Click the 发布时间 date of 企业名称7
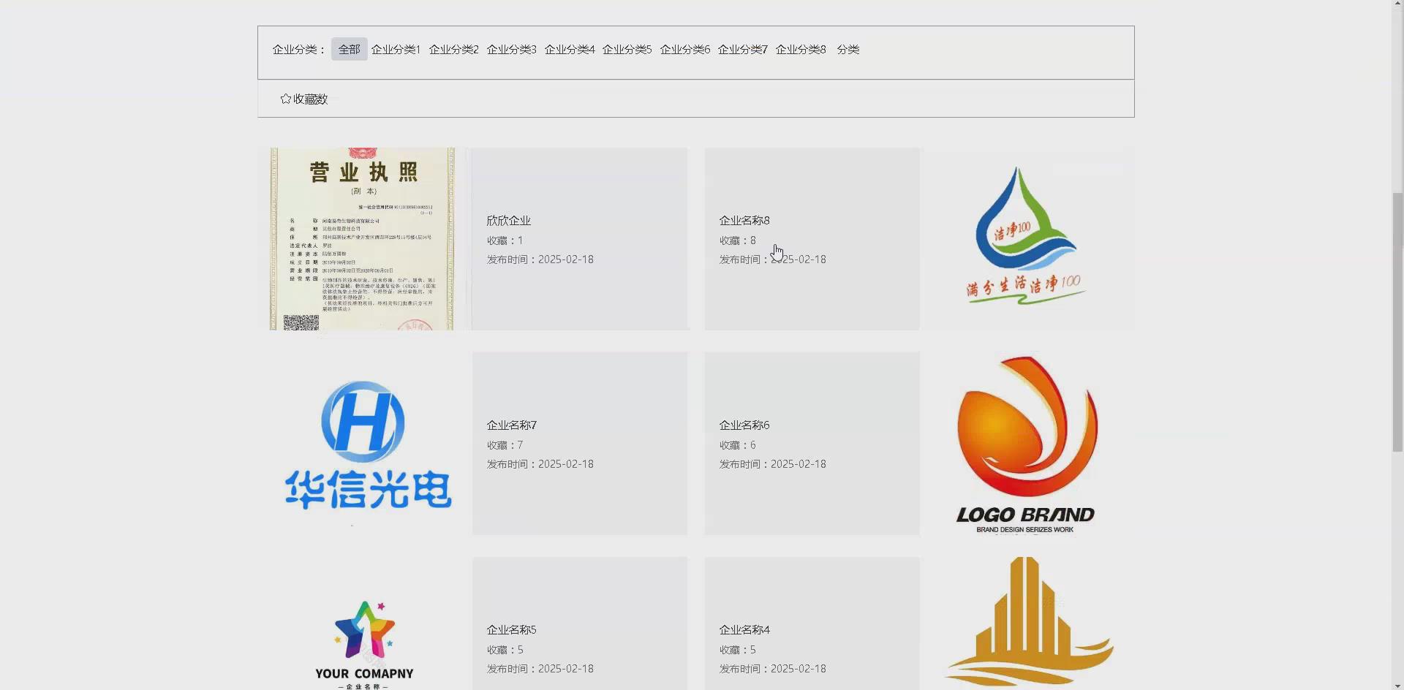 (x=540, y=463)
